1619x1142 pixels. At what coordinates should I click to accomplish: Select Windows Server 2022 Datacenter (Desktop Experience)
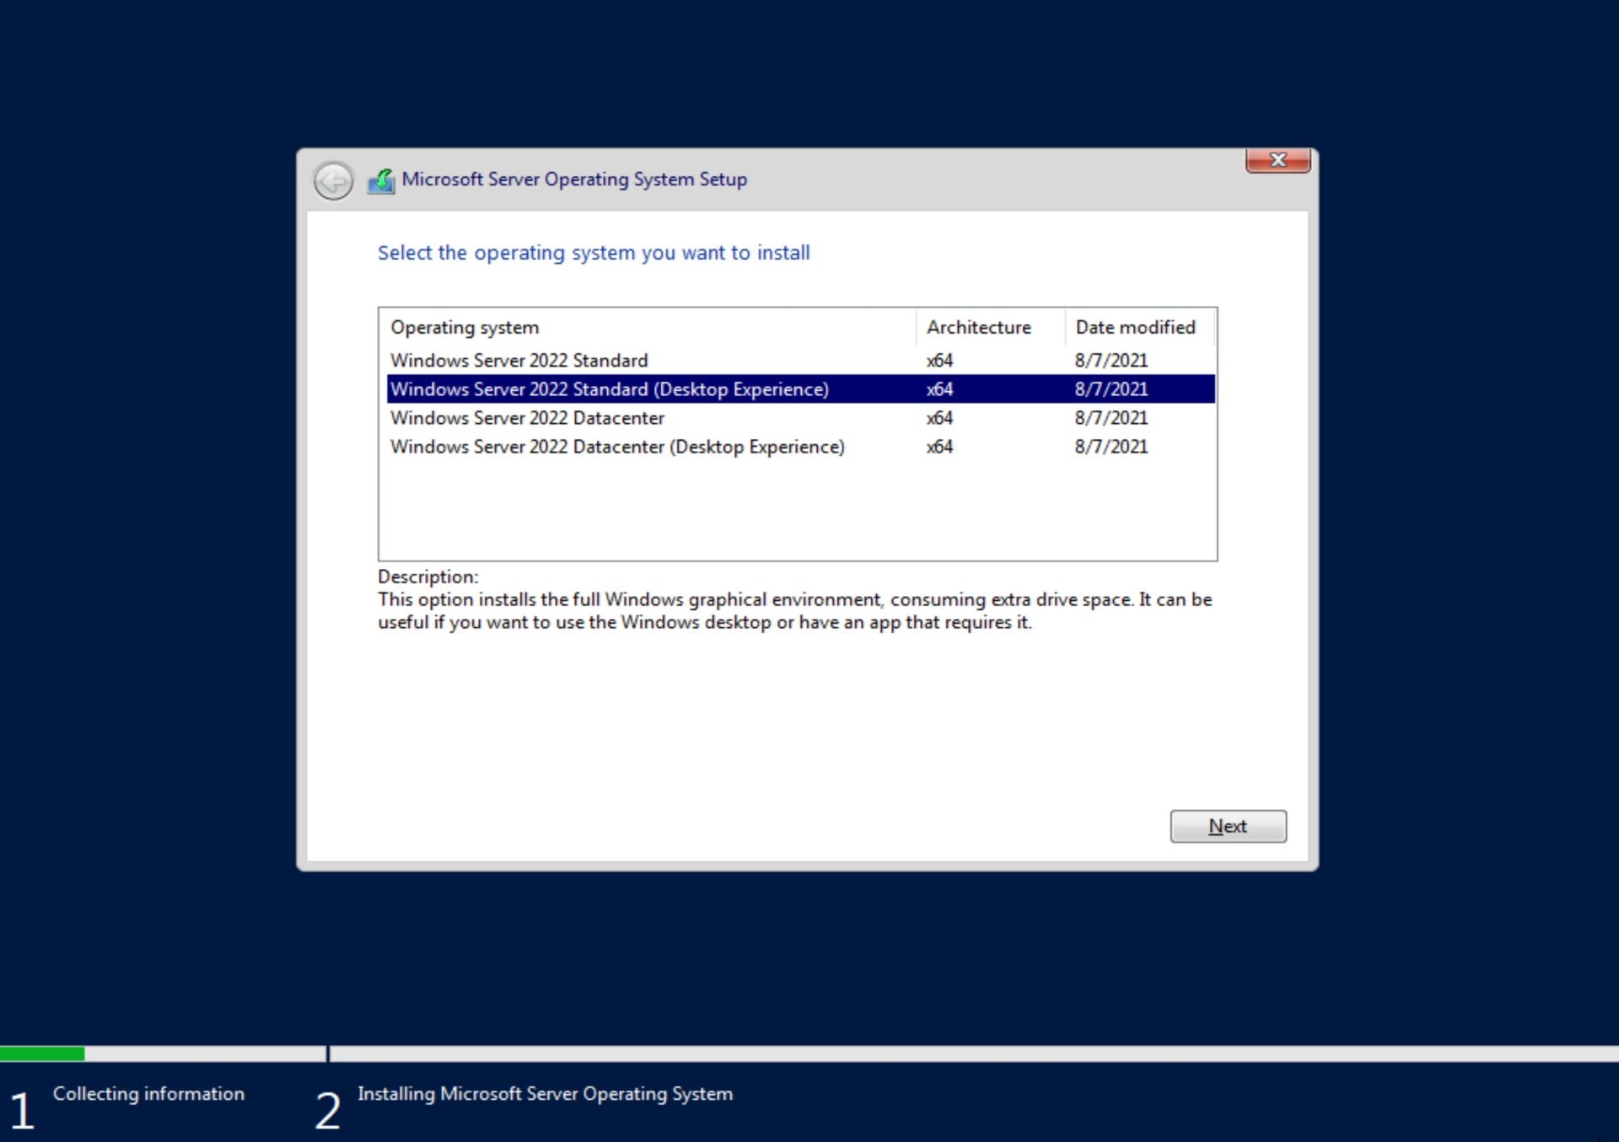618,446
